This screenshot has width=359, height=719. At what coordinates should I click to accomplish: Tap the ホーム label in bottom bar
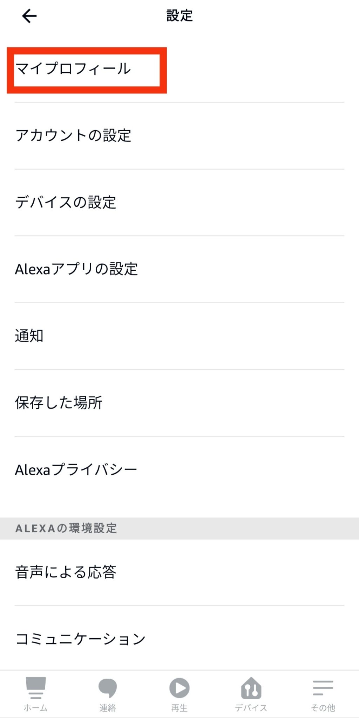[35, 708]
